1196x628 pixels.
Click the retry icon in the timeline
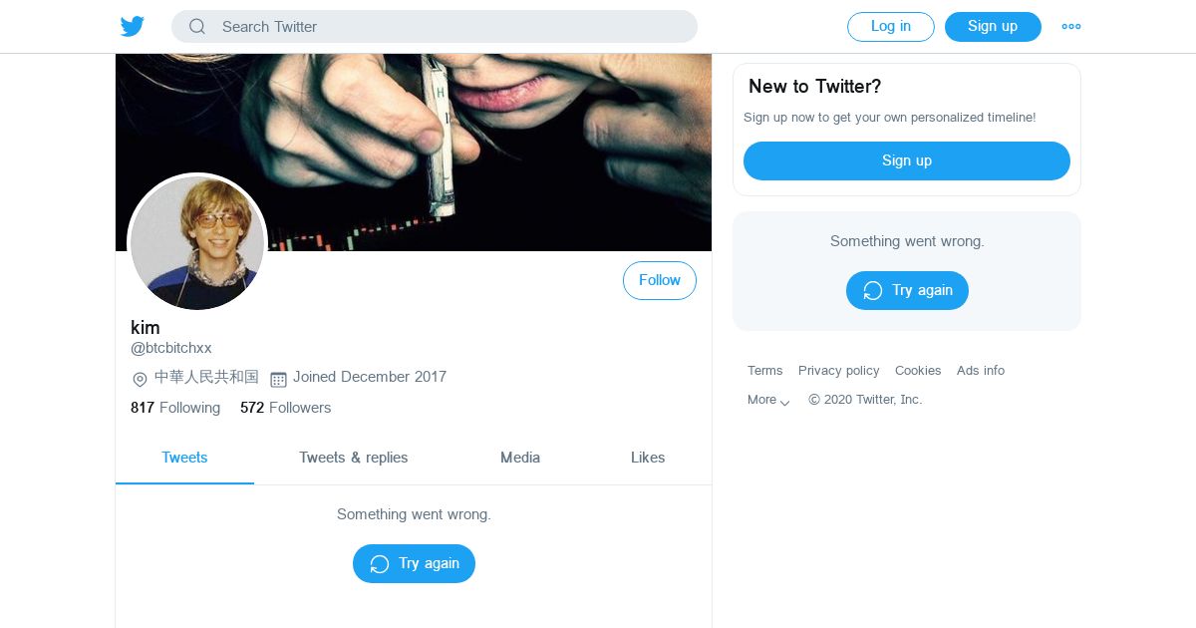380,564
